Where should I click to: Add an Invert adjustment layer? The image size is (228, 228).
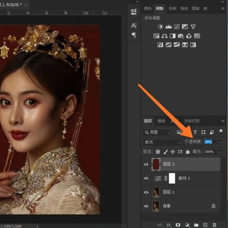160,45
